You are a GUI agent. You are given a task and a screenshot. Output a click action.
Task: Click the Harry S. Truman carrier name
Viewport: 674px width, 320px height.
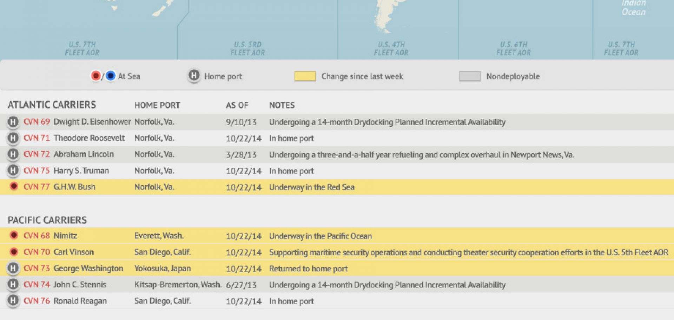[x=81, y=171]
